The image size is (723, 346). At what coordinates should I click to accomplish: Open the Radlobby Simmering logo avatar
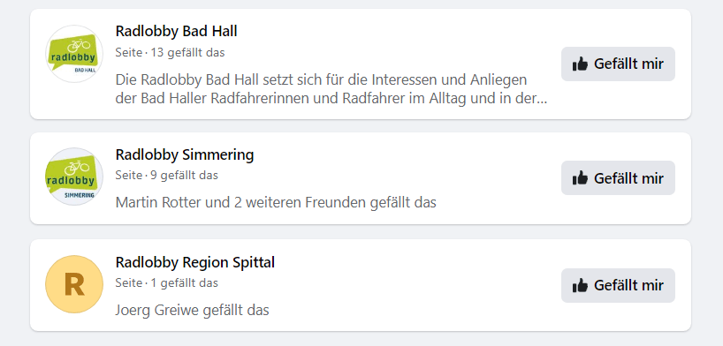[x=74, y=177]
